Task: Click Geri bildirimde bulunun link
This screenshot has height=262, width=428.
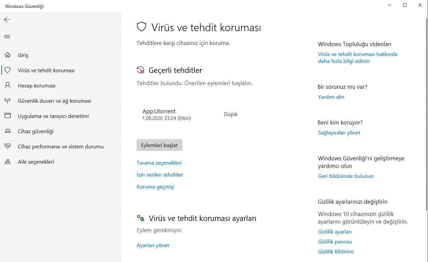Action: [346, 176]
